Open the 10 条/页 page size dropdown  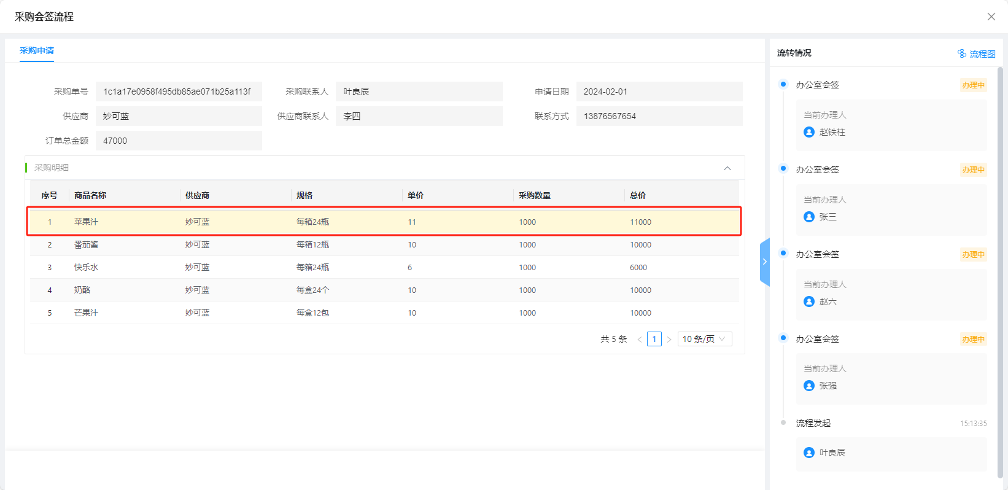point(704,339)
